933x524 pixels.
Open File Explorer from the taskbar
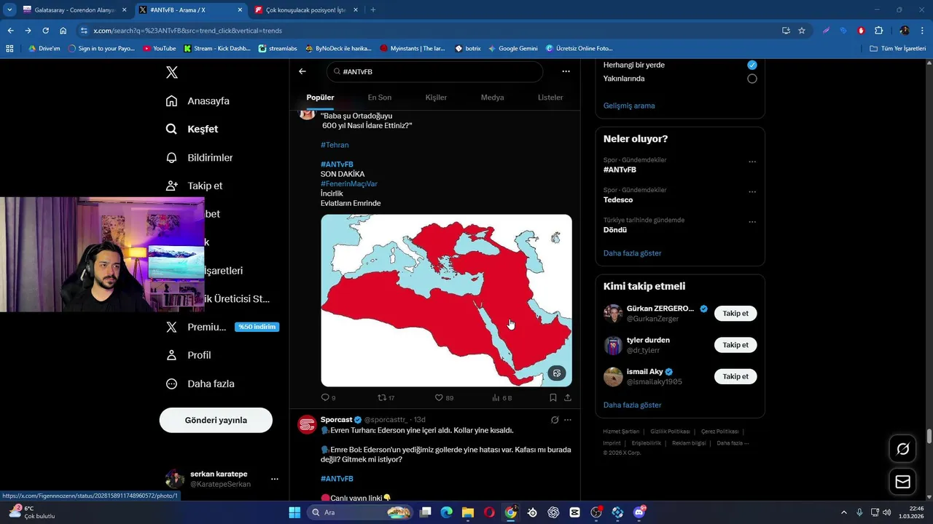pos(468,512)
